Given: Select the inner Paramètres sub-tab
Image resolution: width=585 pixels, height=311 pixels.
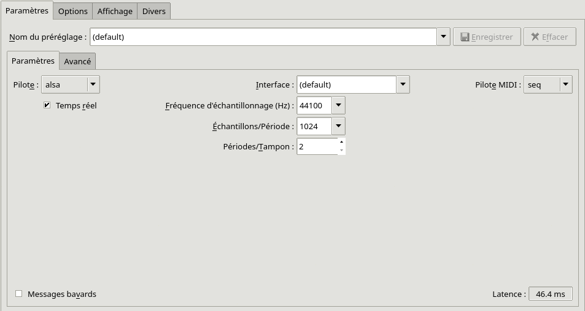Looking at the screenshot, I should tap(33, 61).
